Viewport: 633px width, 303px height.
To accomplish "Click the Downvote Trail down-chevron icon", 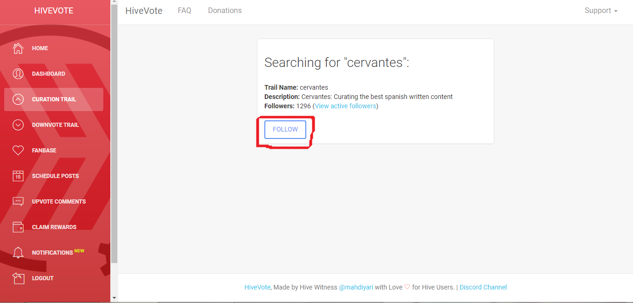I will [x=18, y=125].
